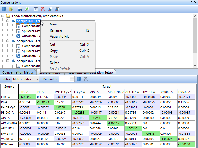Click the Automatic Compensation wrench icon under Sample2MCF
This screenshot has width=198, height=148.
[x=18, y=56]
